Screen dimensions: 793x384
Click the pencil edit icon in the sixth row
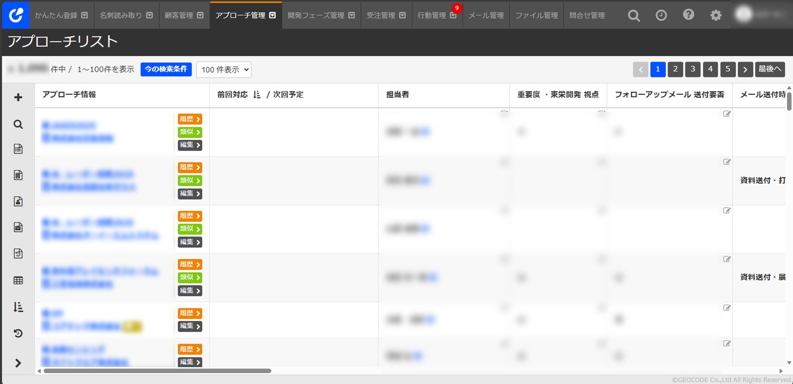(727, 343)
